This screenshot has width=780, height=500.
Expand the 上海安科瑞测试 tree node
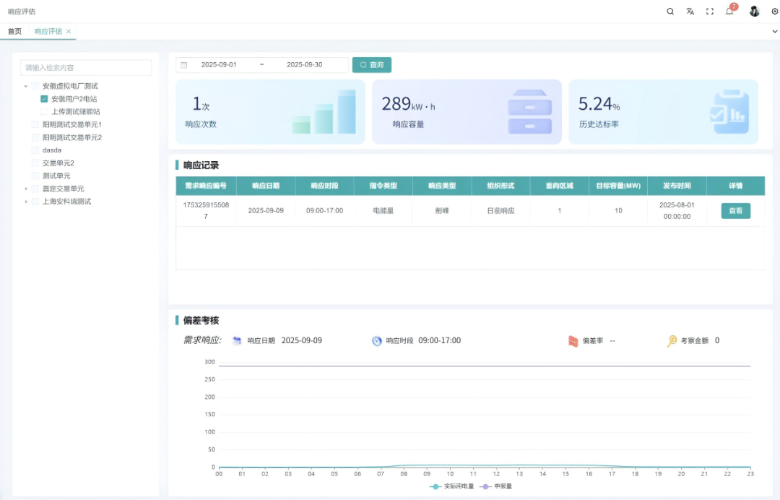(x=26, y=202)
